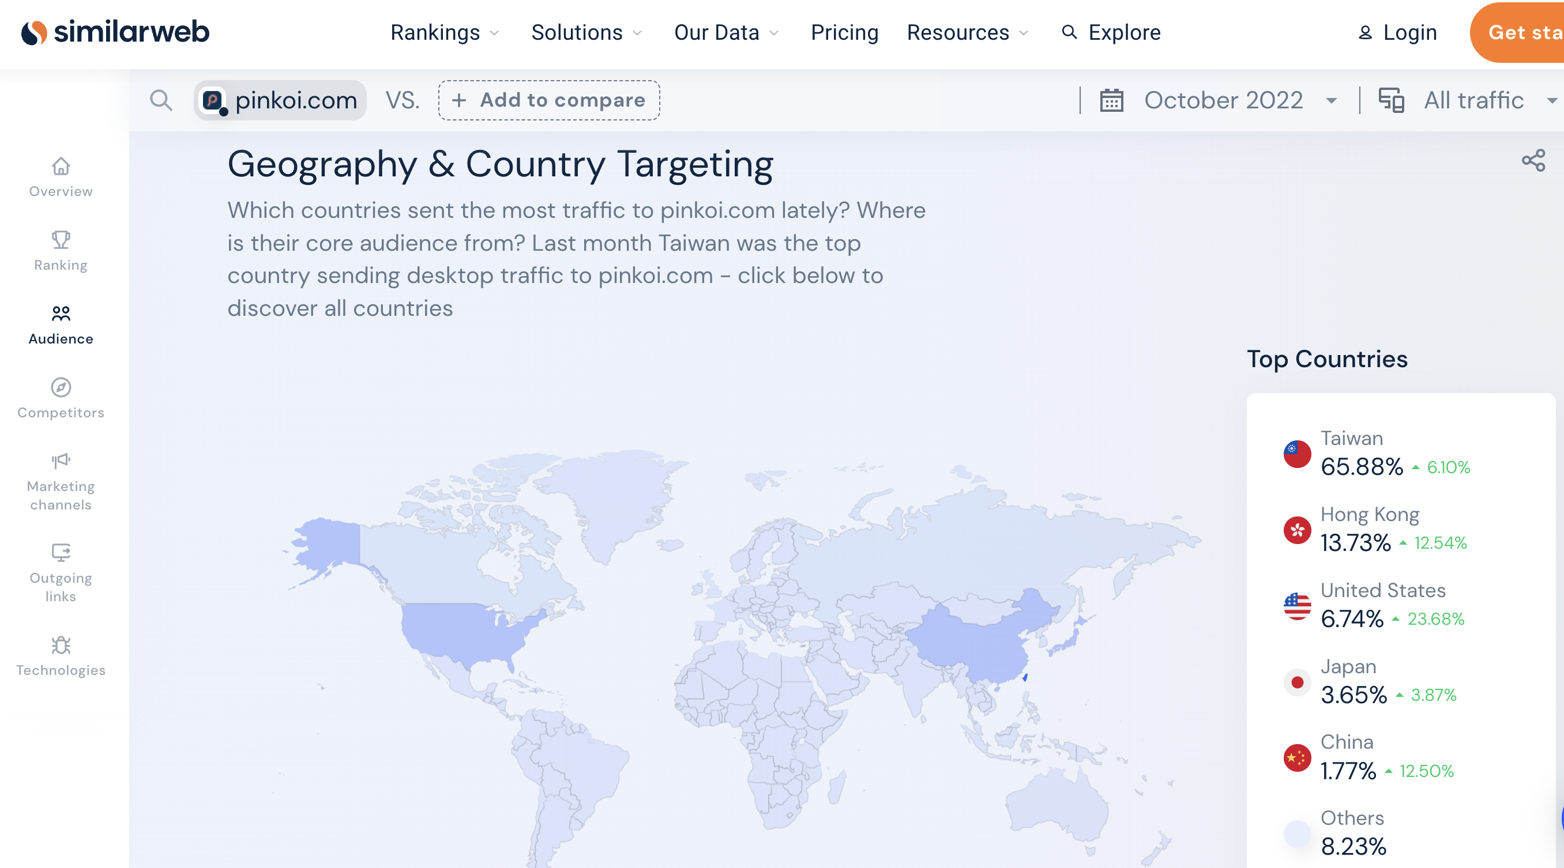Open the October 2022 date dropdown
1564x868 pixels.
(x=1223, y=100)
